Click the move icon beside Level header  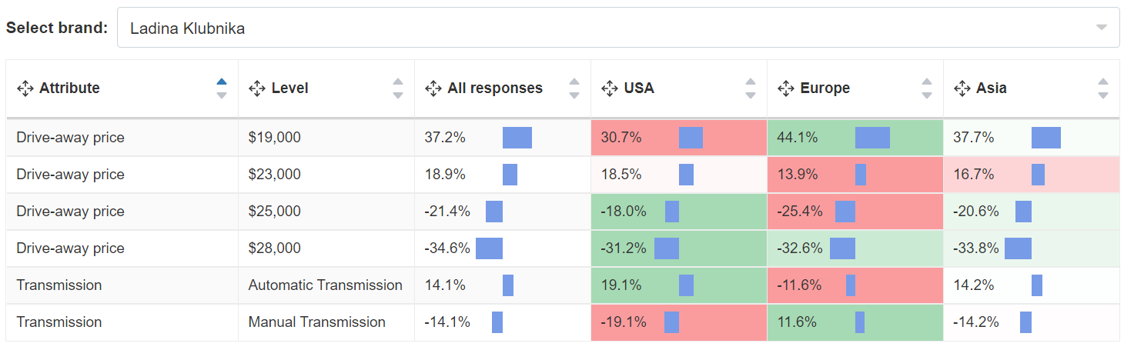(x=256, y=88)
